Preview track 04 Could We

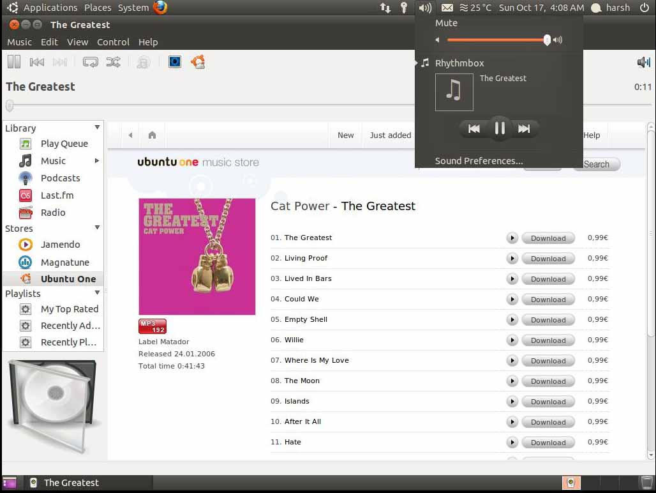tap(512, 300)
